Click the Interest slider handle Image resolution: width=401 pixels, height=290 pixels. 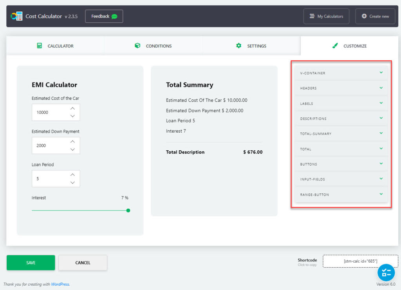pos(128,211)
